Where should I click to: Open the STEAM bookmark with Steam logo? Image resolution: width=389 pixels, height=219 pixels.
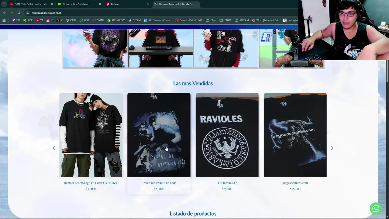pos(134,20)
